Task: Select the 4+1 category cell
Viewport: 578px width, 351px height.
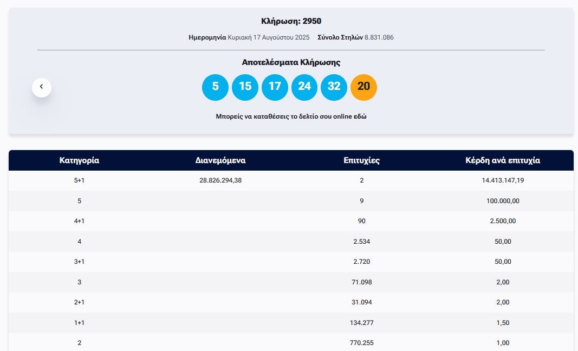Action: coord(79,221)
